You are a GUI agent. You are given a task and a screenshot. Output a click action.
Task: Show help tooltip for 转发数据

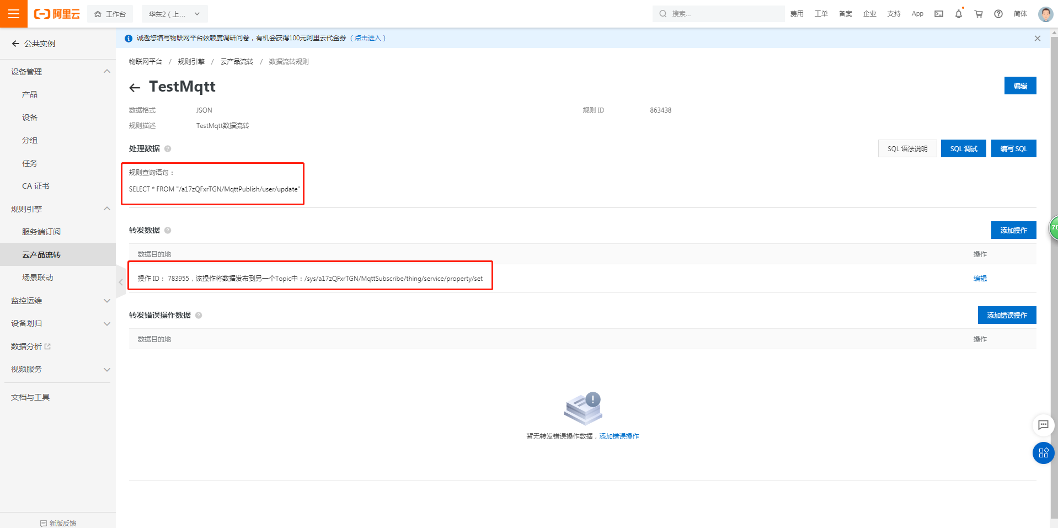pyautogui.click(x=168, y=230)
